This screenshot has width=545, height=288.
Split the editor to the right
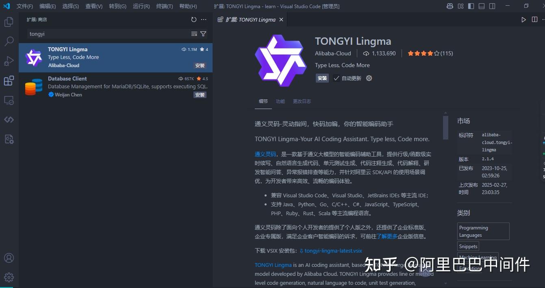point(534,20)
